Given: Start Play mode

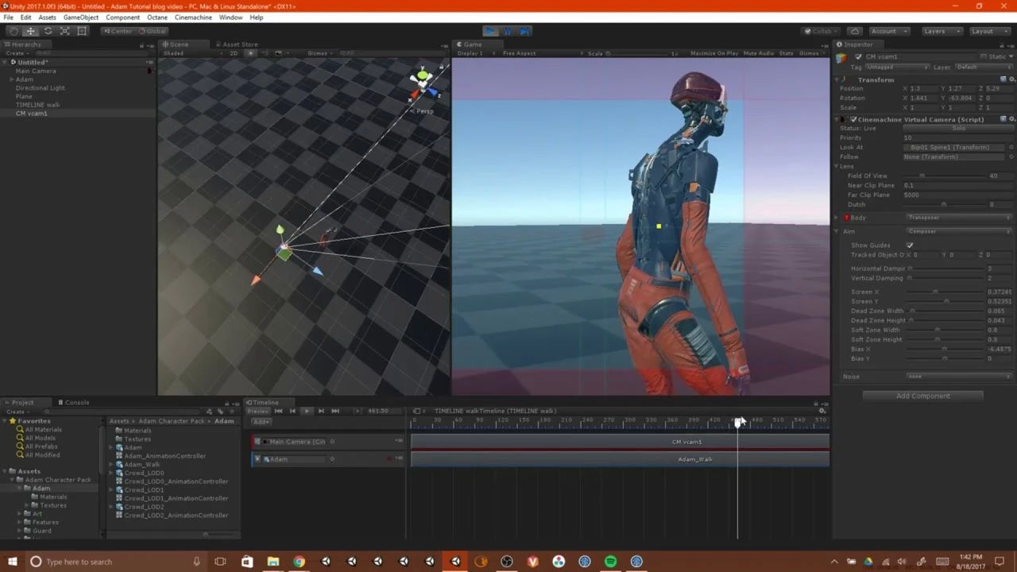Looking at the screenshot, I should [x=489, y=31].
